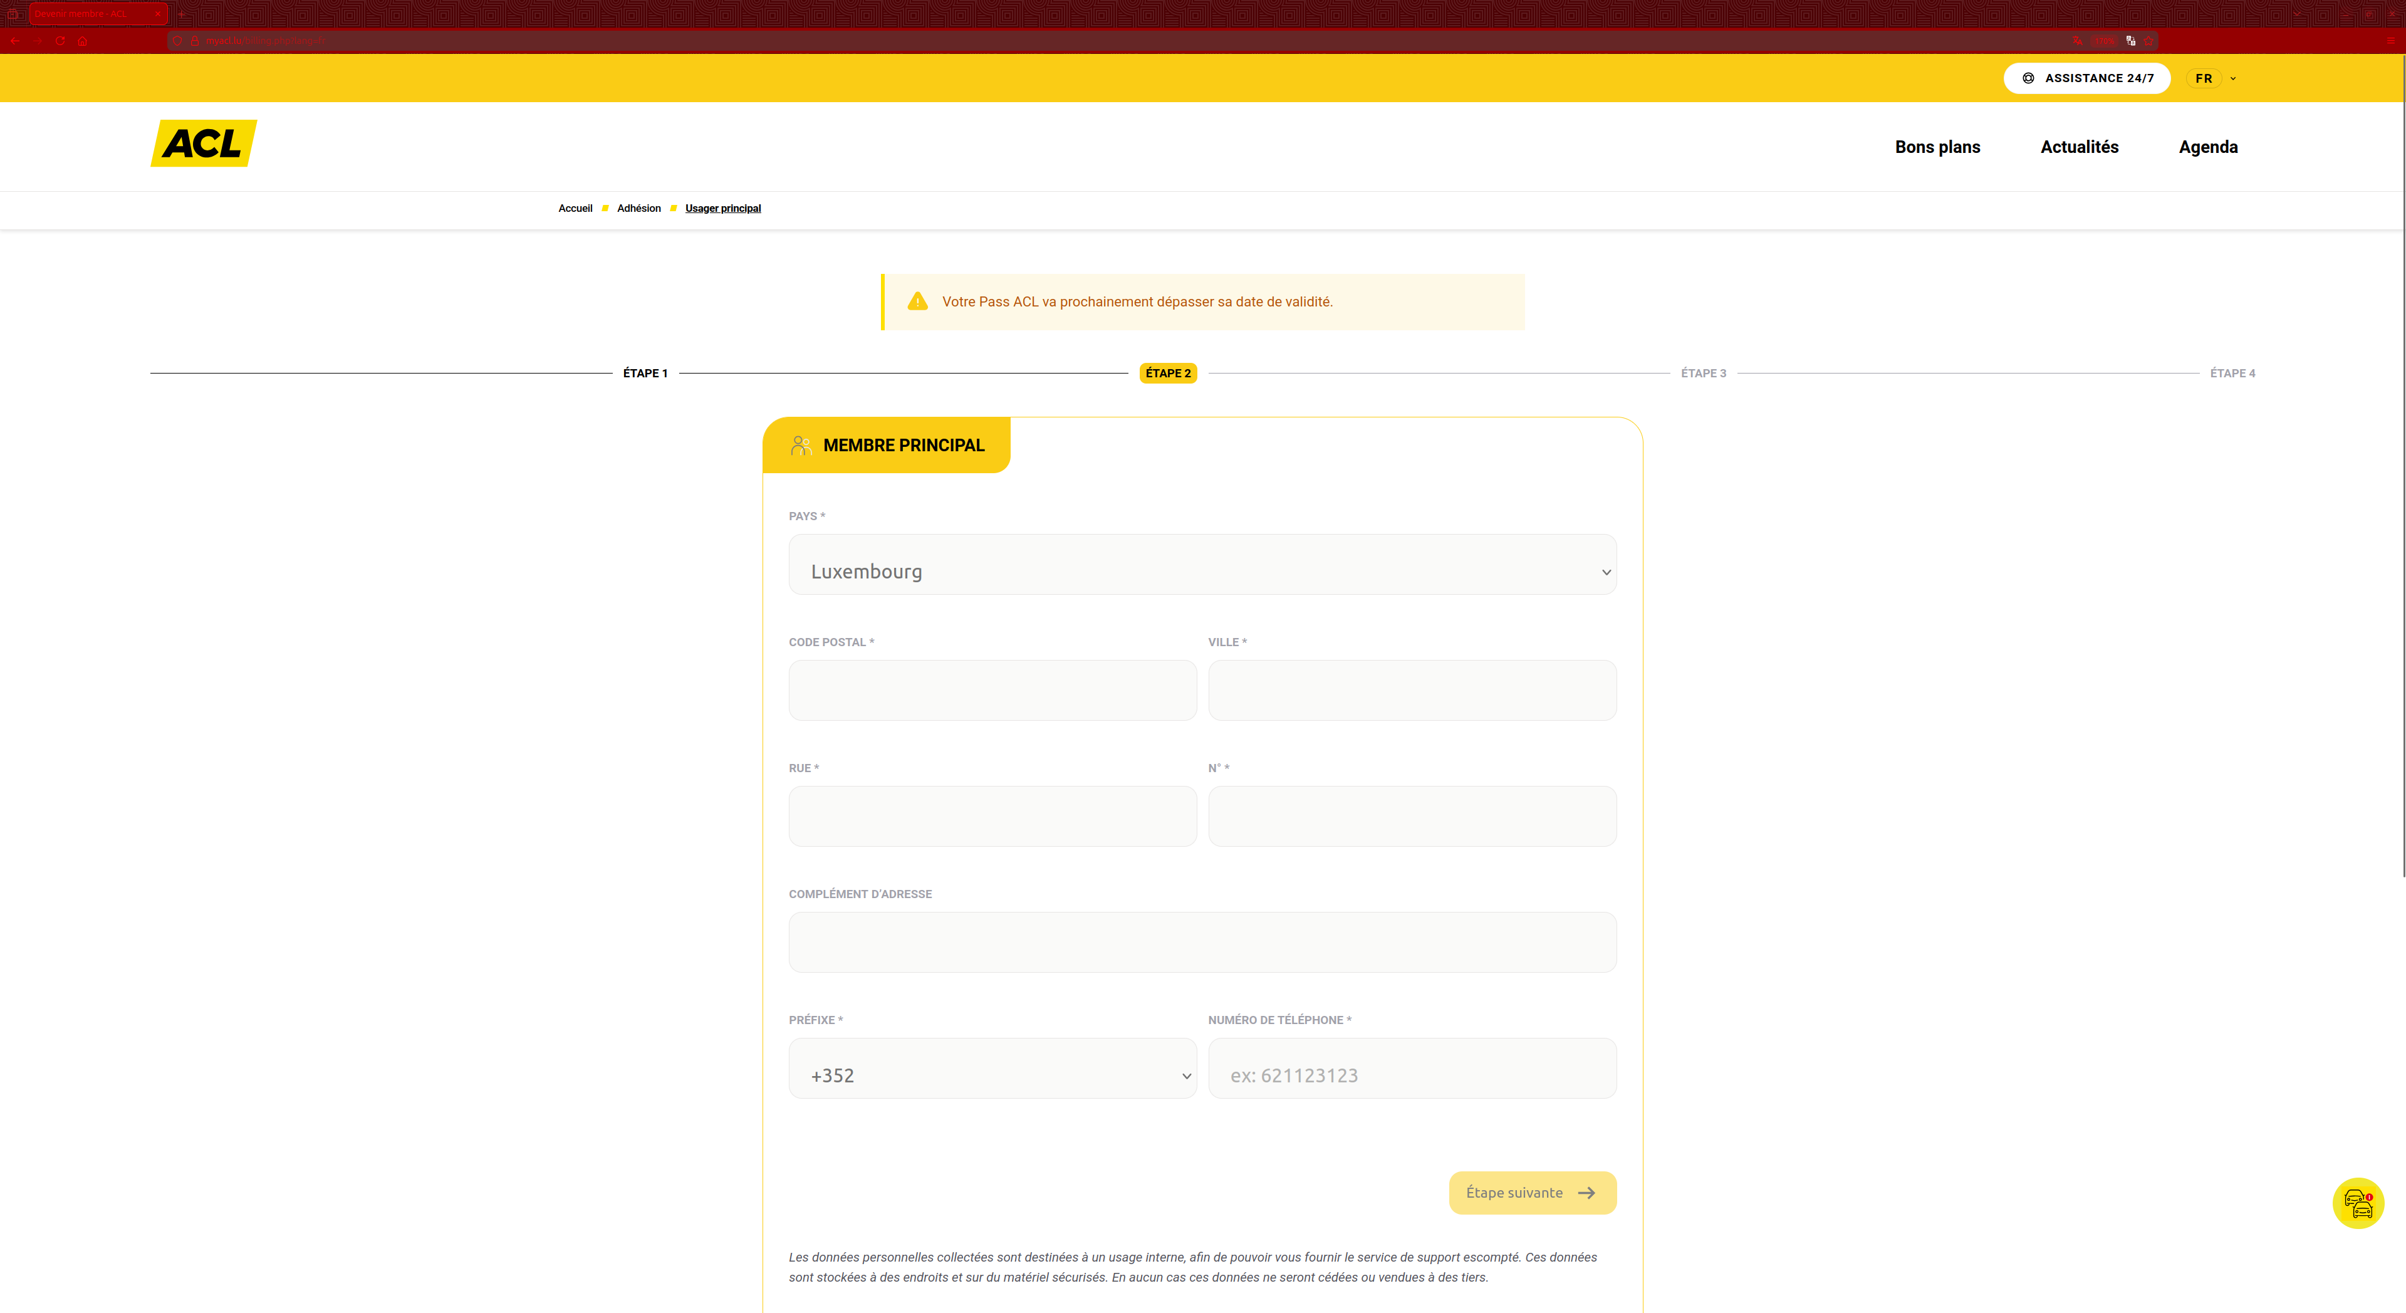
Task: Click the Numéro de téléphone field
Action: (1411, 1075)
